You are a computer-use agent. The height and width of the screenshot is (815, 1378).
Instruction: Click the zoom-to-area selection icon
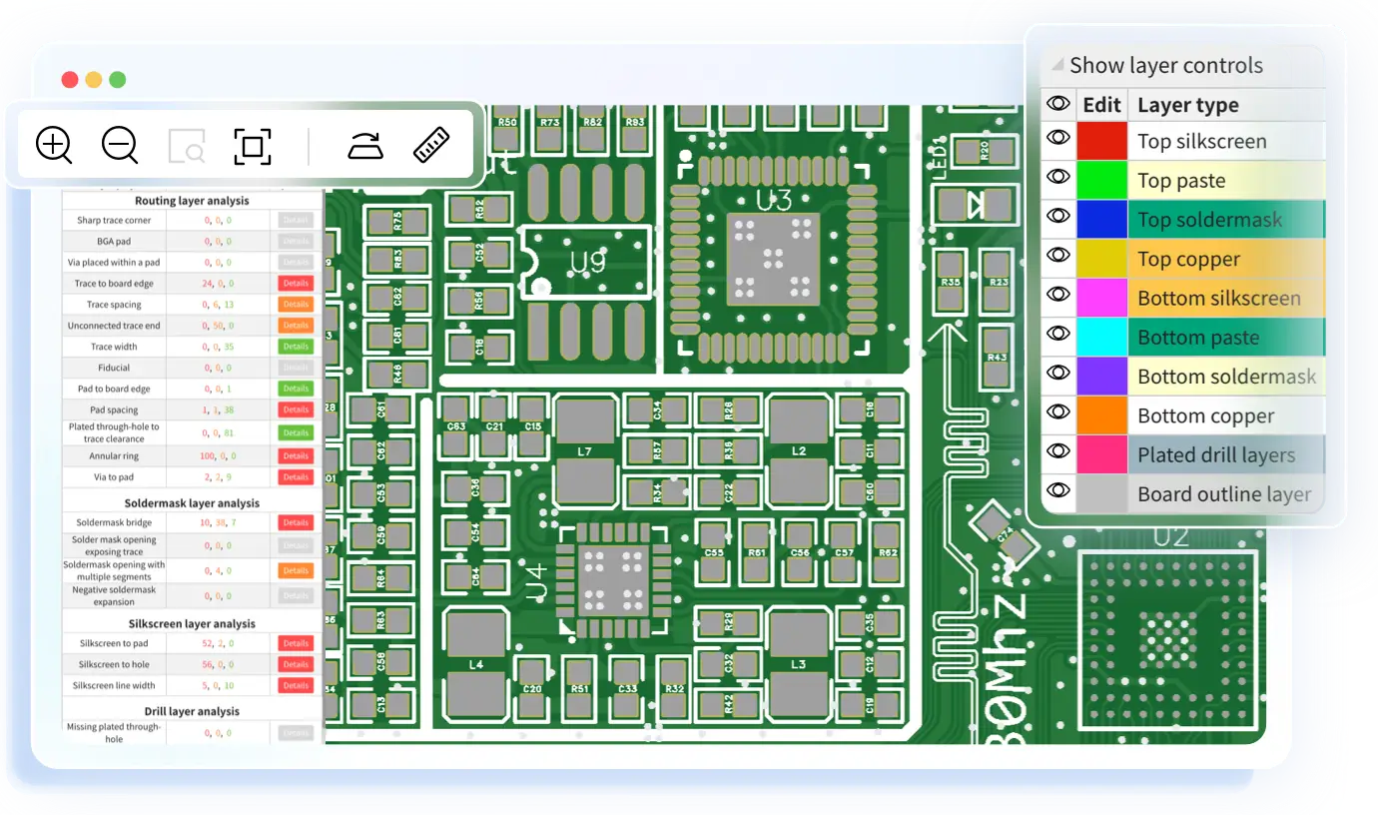187,147
